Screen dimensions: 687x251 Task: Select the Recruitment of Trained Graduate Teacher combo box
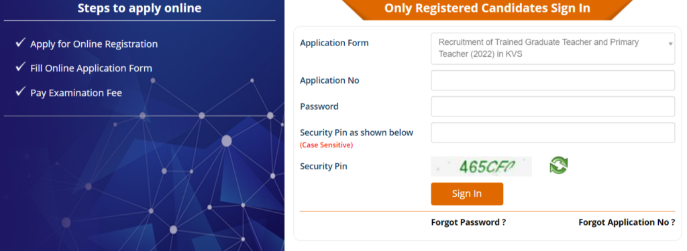point(553,49)
